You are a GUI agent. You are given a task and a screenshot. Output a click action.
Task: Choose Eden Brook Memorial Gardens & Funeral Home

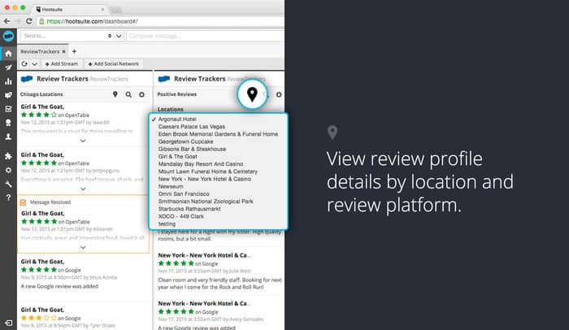(x=218, y=134)
